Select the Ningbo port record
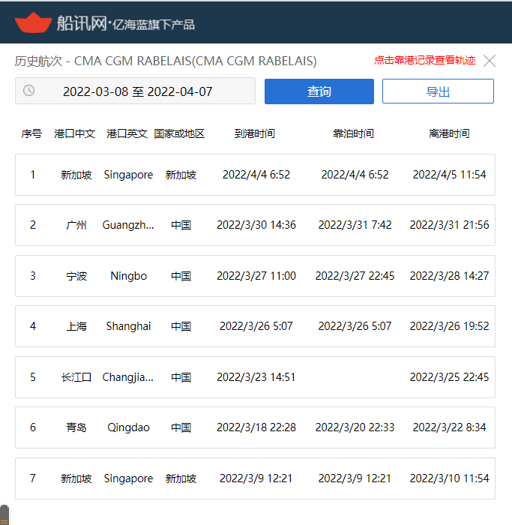This screenshot has width=512, height=525. [x=128, y=276]
